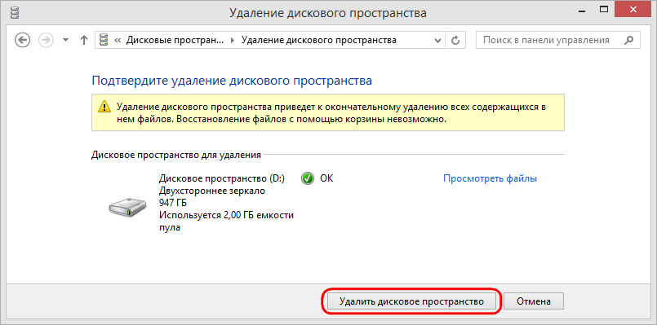Screen dimensions: 657x325
Task: Select the 'Двухстороннее зеркало' text
Action: click(212, 191)
